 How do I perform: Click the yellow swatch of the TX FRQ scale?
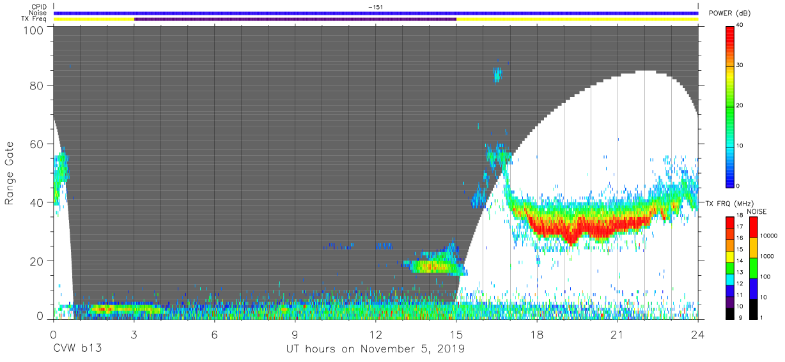point(730,255)
